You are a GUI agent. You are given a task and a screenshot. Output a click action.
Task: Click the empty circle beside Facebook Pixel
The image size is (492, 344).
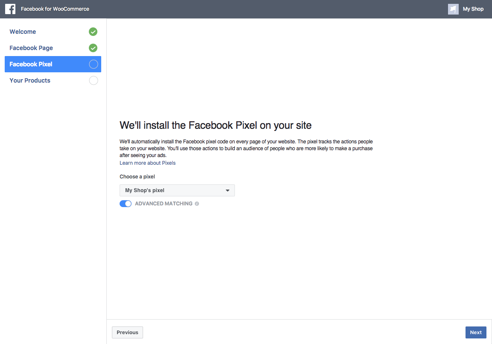tap(94, 64)
